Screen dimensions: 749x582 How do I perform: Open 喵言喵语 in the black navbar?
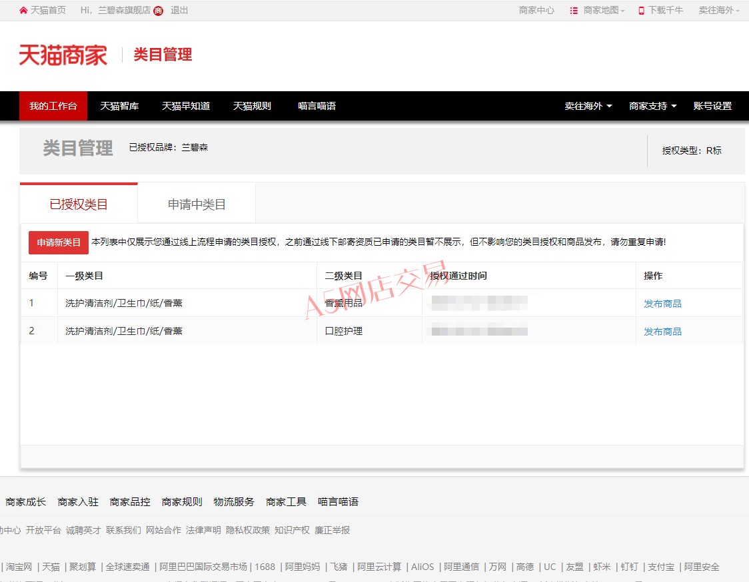(x=317, y=106)
